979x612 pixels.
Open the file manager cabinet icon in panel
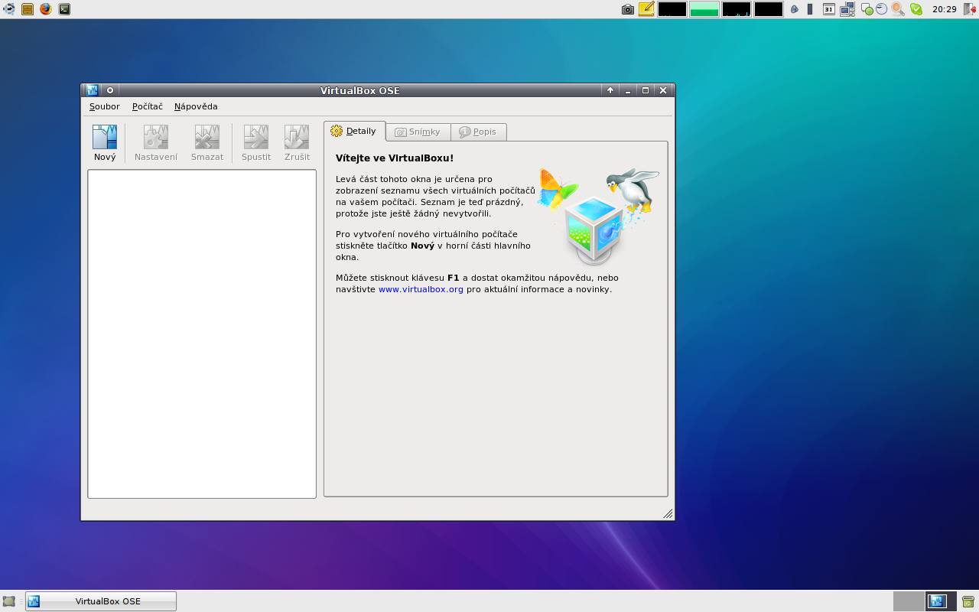coord(28,9)
